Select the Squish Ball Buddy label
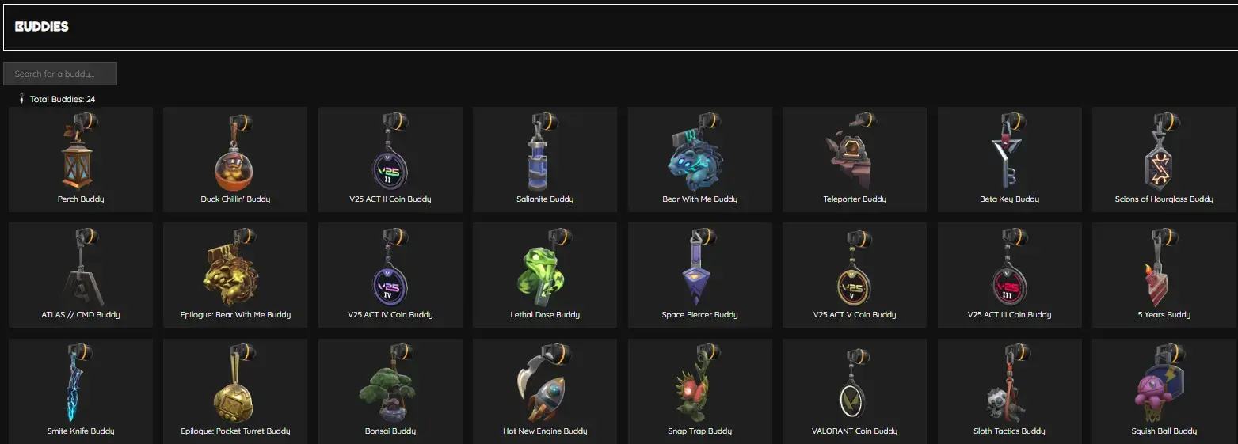The height and width of the screenshot is (444, 1238). point(1164,431)
